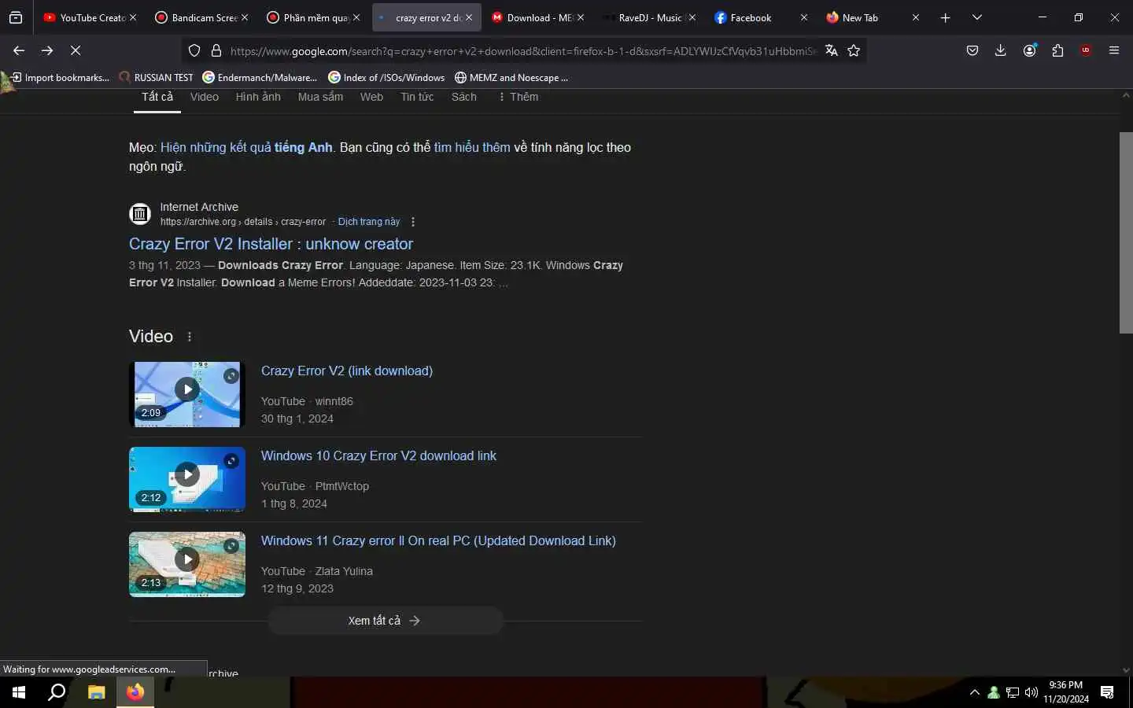
Task: Bookmark this page with the star icon
Action: point(854,50)
